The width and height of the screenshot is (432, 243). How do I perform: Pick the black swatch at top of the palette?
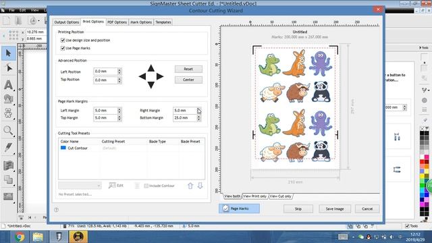[x=422, y=133]
